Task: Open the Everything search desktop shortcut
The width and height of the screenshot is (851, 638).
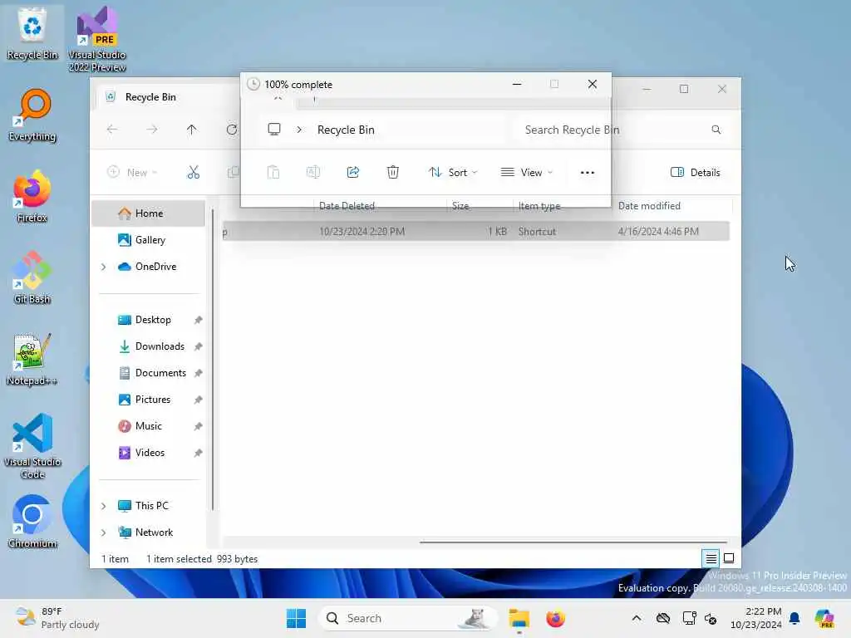Action: click(32, 115)
